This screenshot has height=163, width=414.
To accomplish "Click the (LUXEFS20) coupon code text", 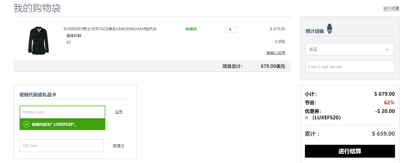I will (326, 118).
